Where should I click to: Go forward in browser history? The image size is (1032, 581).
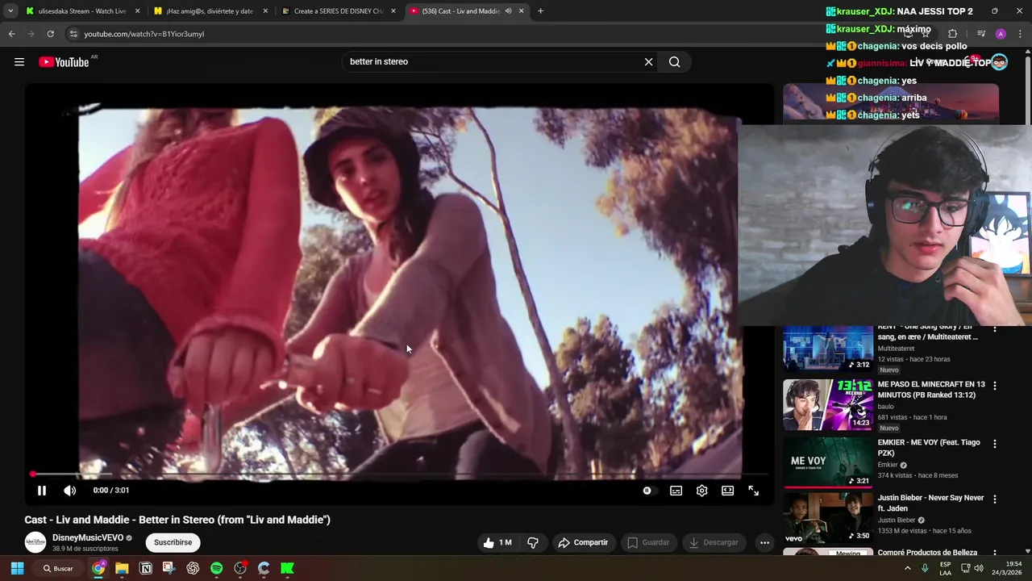coord(31,34)
